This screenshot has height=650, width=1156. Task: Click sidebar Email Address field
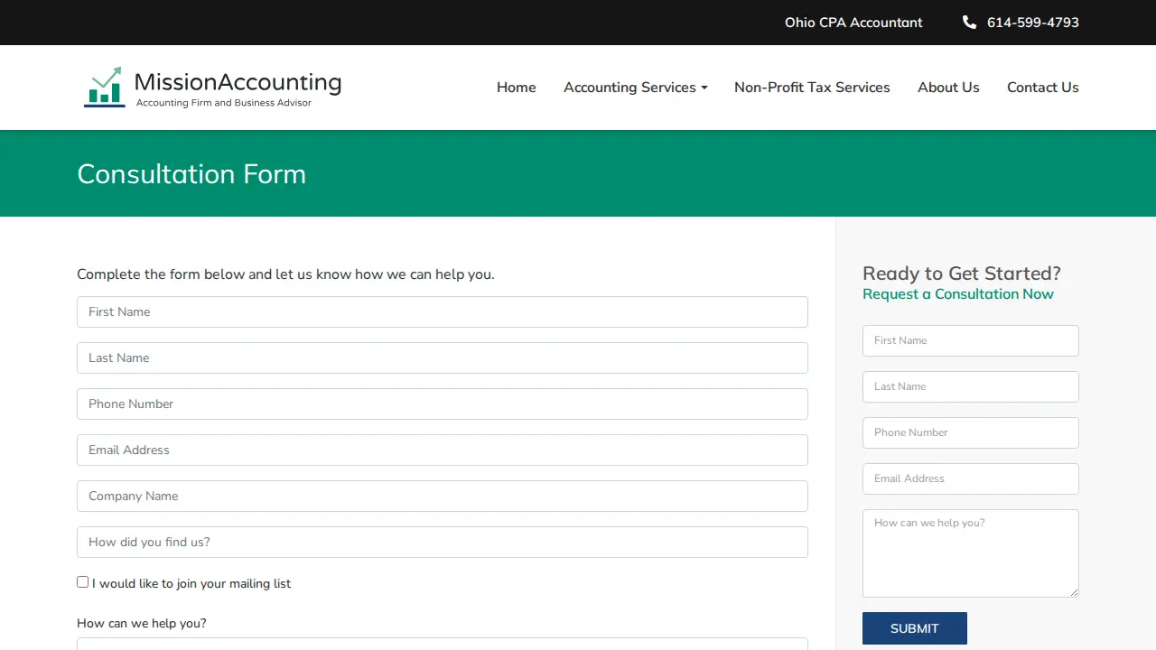pos(971,478)
